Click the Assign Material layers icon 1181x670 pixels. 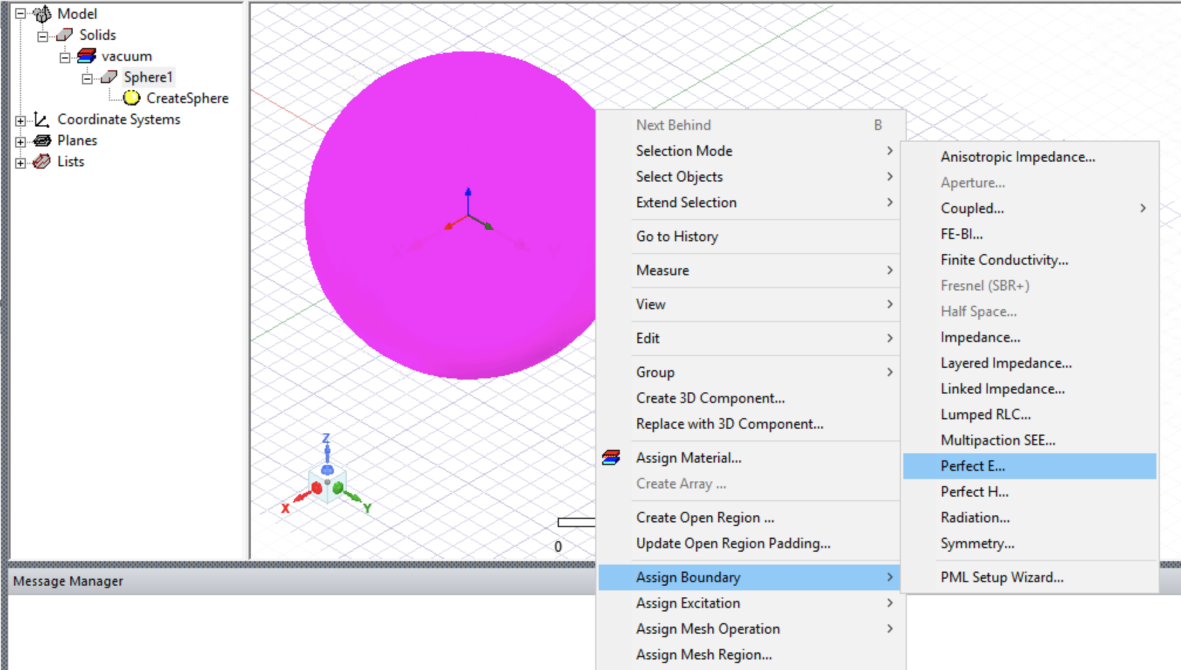[x=611, y=457]
